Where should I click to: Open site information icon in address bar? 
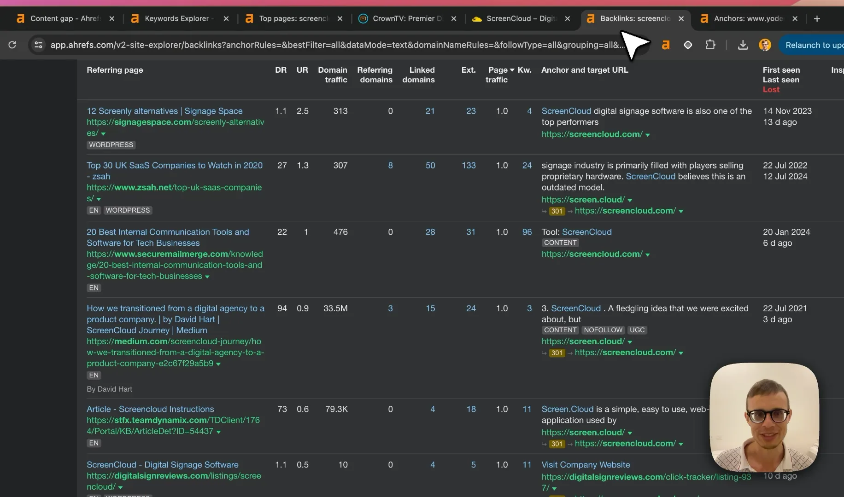pos(39,45)
